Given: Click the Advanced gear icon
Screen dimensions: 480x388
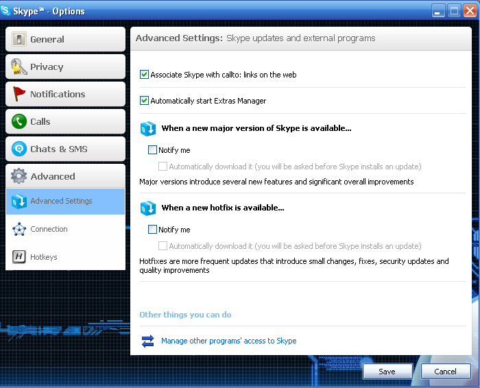Looking at the screenshot, I should click(19, 176).
